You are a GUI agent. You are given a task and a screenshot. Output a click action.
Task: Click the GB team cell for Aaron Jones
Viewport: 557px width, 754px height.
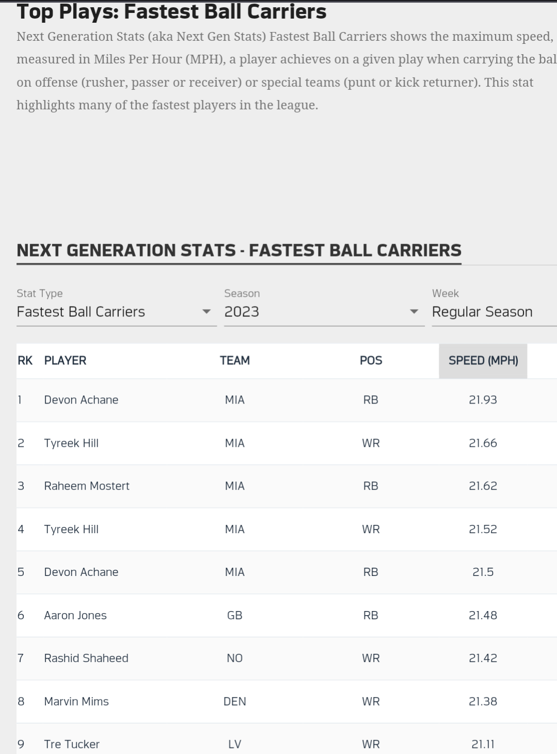point(235,616)
